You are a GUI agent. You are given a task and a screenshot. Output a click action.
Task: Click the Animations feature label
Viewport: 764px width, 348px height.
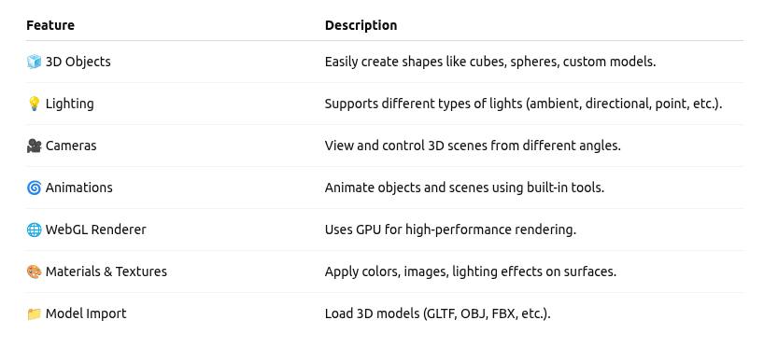(x=79, y=188)
